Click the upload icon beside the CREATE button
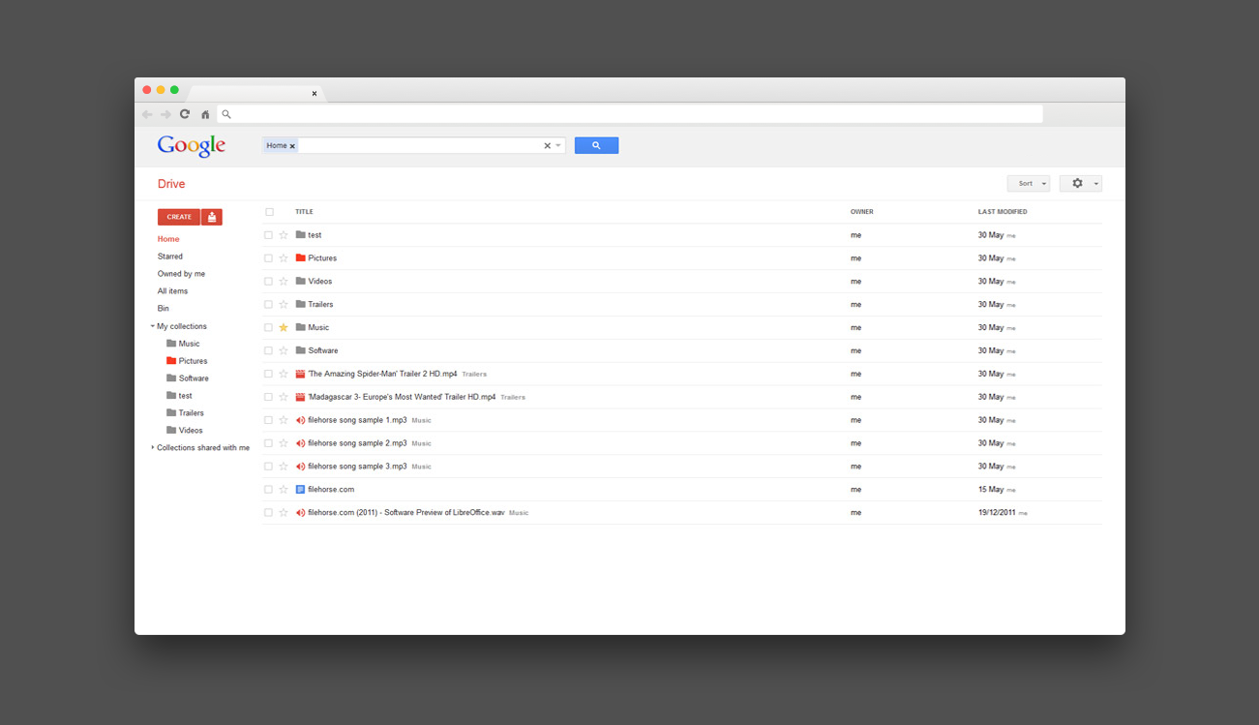1259x725 pixels. point(211,217)
